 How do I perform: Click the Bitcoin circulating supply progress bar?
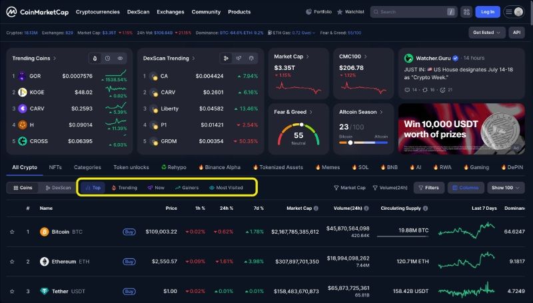click(x=403, y=236)
